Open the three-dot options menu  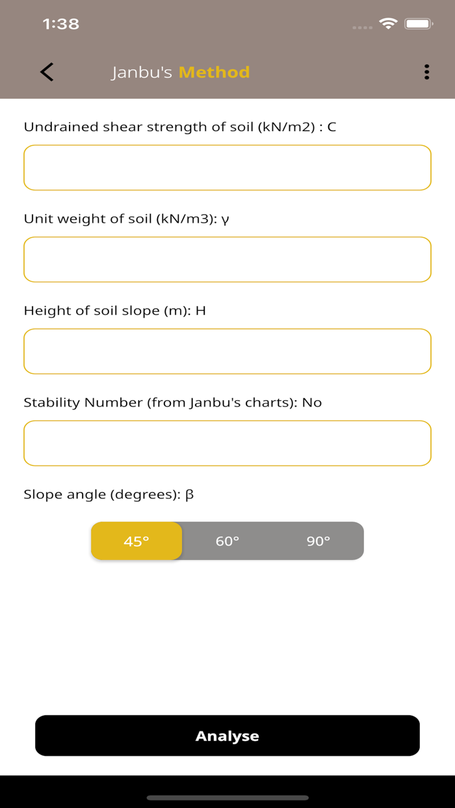point(426,72)
